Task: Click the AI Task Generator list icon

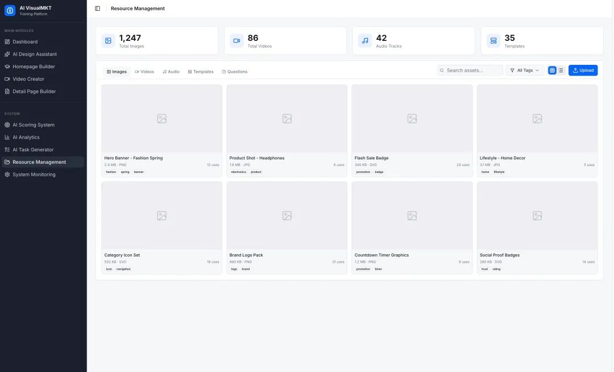Action: tap(7, 150)
